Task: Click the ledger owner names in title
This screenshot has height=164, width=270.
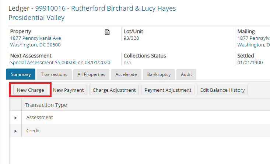Action: (x=123, y=8)
